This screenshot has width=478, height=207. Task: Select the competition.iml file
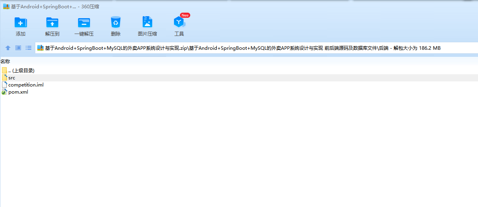point(239,85)
